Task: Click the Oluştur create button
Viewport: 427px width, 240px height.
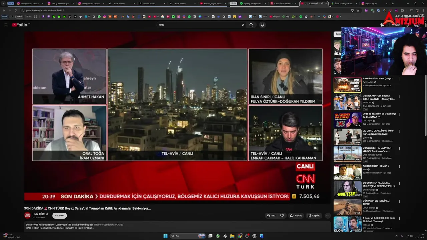Action: (394, 25)
